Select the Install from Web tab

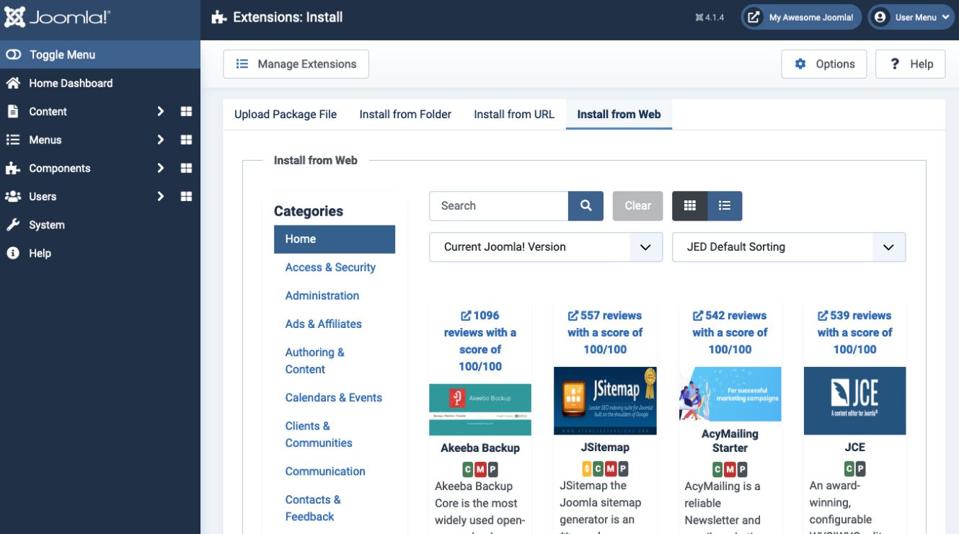click(619, 114)
